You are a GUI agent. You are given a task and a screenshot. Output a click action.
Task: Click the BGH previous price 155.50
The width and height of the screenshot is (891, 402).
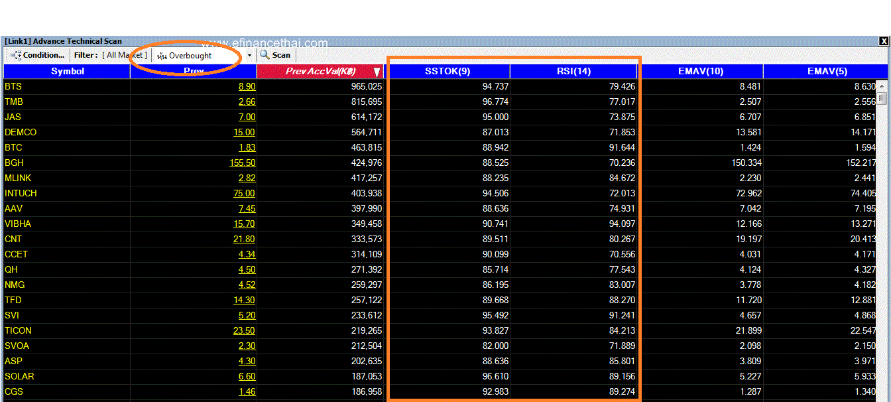[x=241, y=163]
